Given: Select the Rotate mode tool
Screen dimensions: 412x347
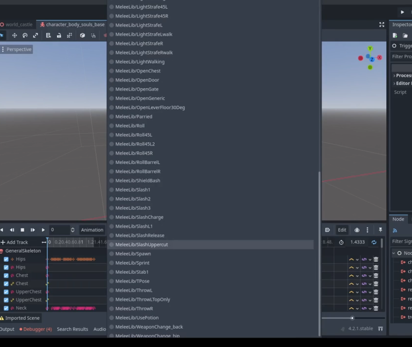Looking at the screenshot, I should tap(25, 36).
